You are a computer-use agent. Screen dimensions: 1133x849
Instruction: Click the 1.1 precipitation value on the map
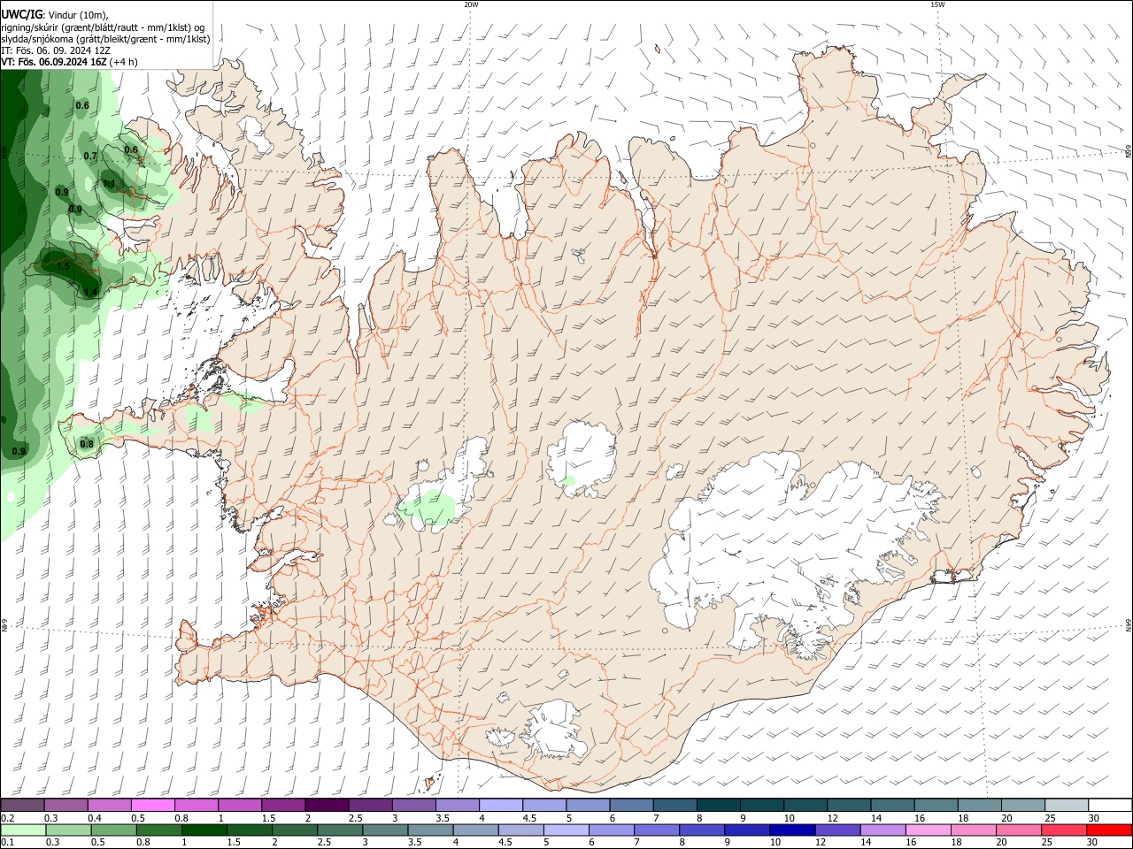109,184
